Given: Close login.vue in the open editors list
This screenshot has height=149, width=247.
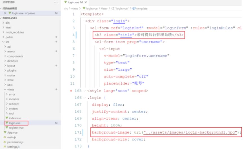Looking at the screenshot, I should 5,13.
